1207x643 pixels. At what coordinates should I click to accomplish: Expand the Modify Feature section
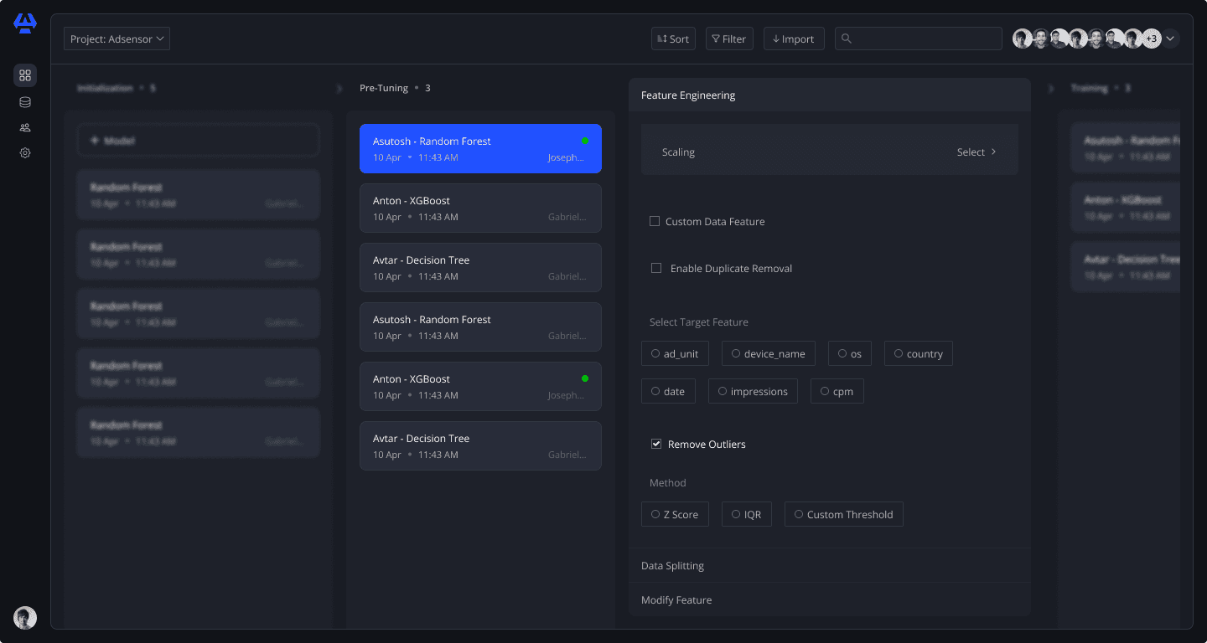tap(830, 600)
